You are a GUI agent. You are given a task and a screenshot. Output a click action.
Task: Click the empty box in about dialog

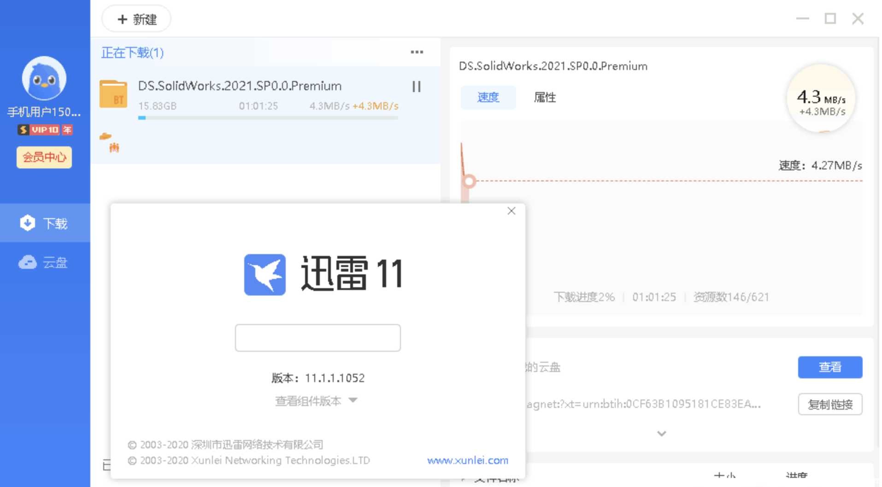click(318, 338)
